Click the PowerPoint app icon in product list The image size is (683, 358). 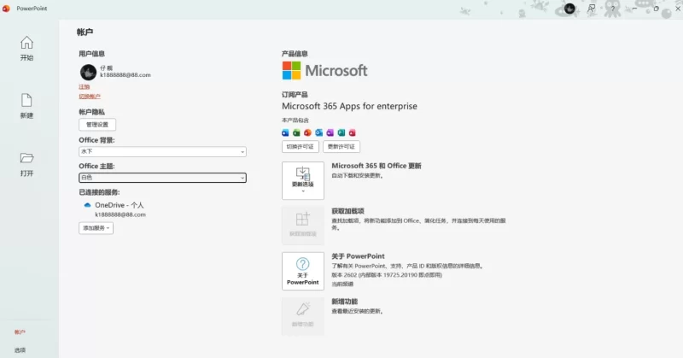click(307, 132)
